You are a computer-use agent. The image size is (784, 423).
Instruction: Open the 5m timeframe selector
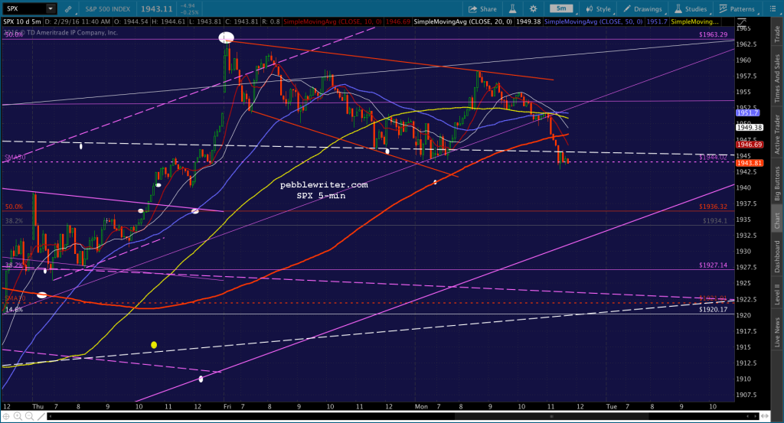pyautogui.click(x=561, y=8)
